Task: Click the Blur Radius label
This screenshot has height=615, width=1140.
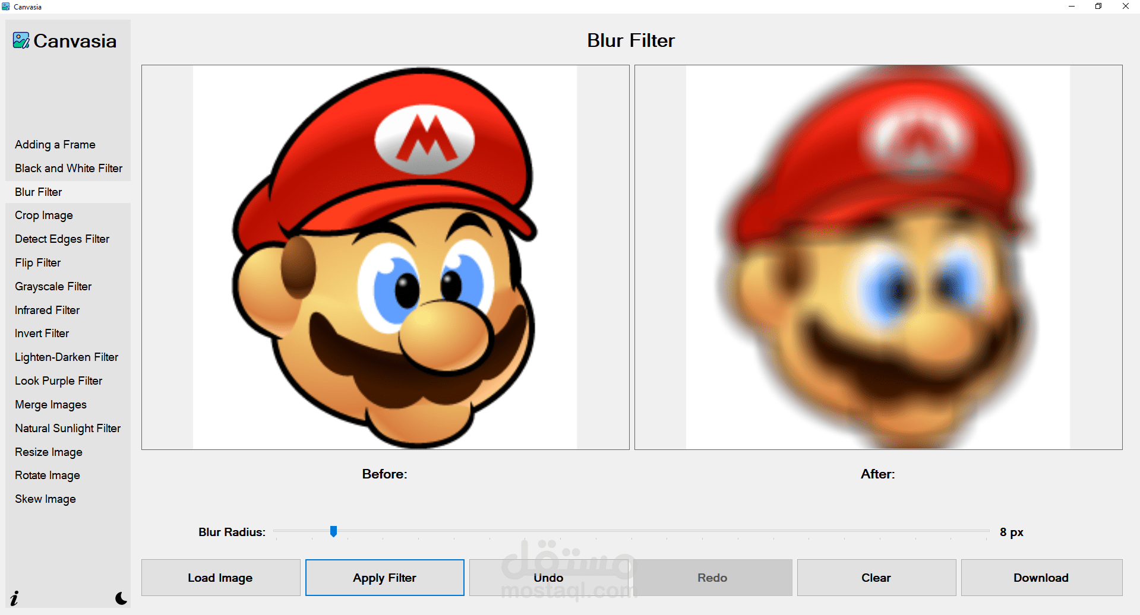Action: tap(232, 532)
